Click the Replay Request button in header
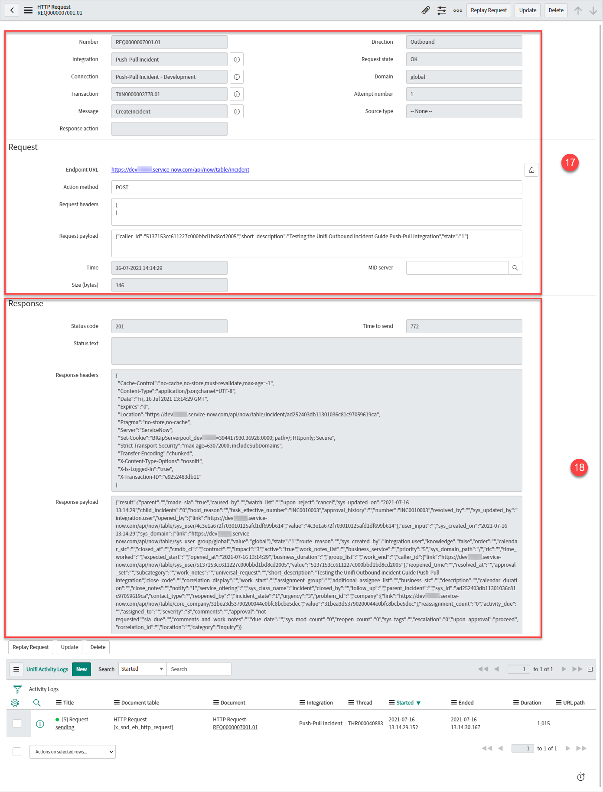Screen dimensions: 603x792 [489, 10]
